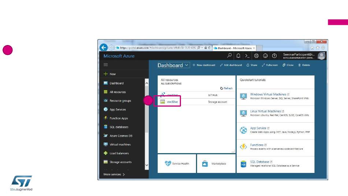Close the Dashboard - Microsoft Azure tab

(x=254, y=48)
